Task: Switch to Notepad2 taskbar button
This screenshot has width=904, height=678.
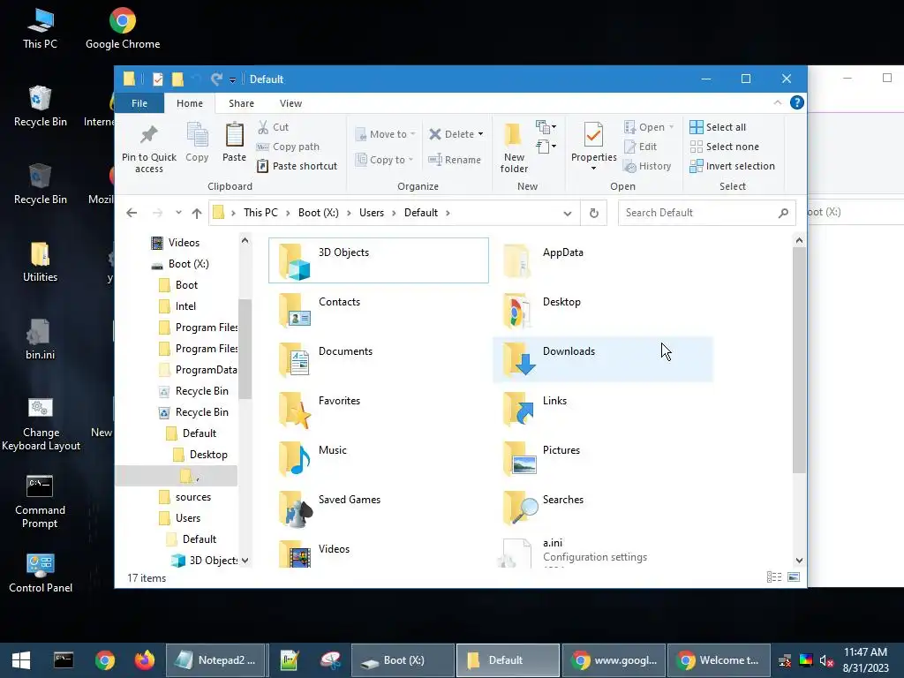Action: click(x=215, y=660)
